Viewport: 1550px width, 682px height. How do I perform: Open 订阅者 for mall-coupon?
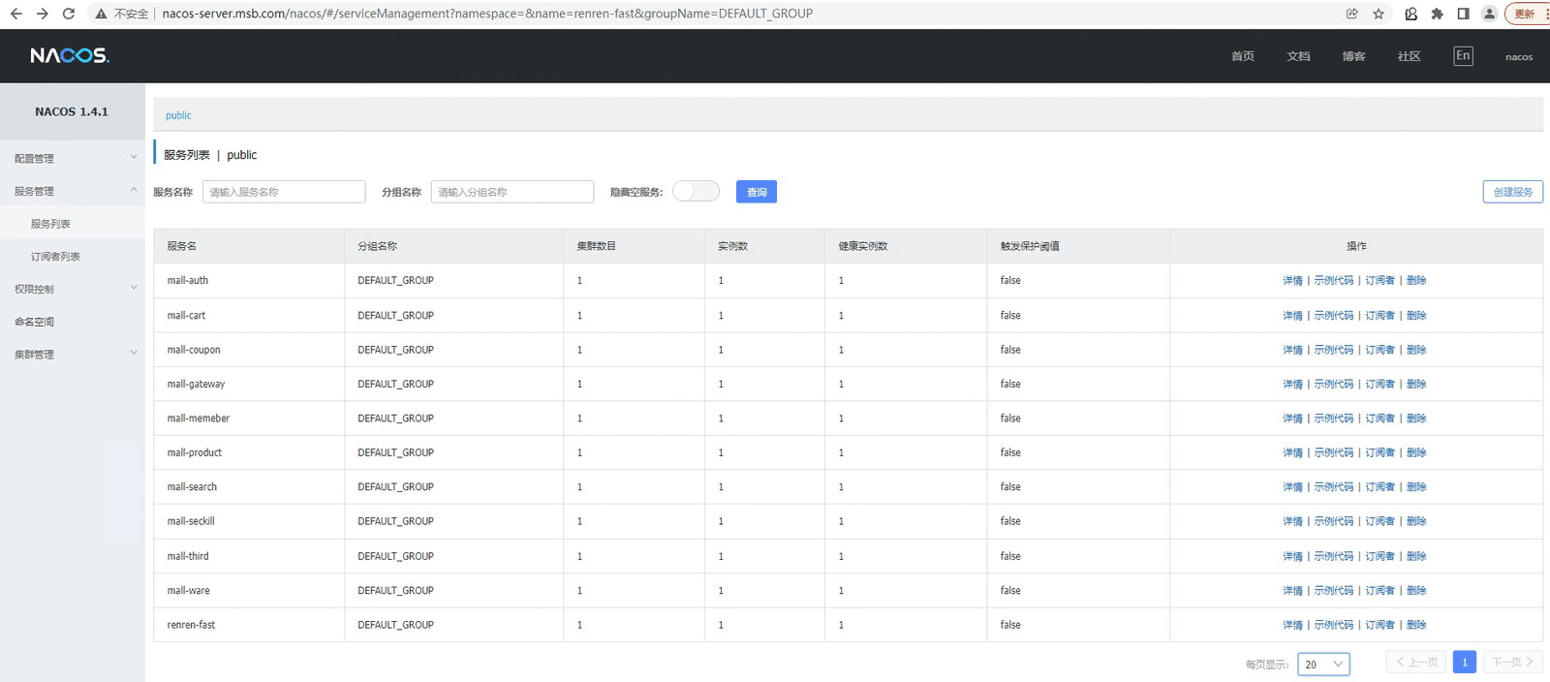1379,350
